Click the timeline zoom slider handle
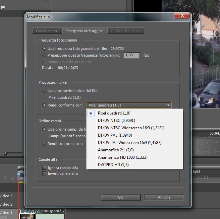This screenshot has height=219, width=220. tap(5, 153)
